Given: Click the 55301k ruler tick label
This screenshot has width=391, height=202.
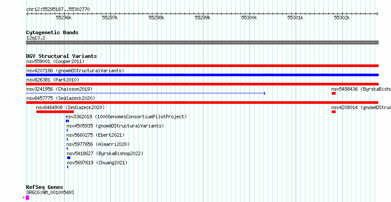Looking at the screenshot, I should tap(296, 18).
